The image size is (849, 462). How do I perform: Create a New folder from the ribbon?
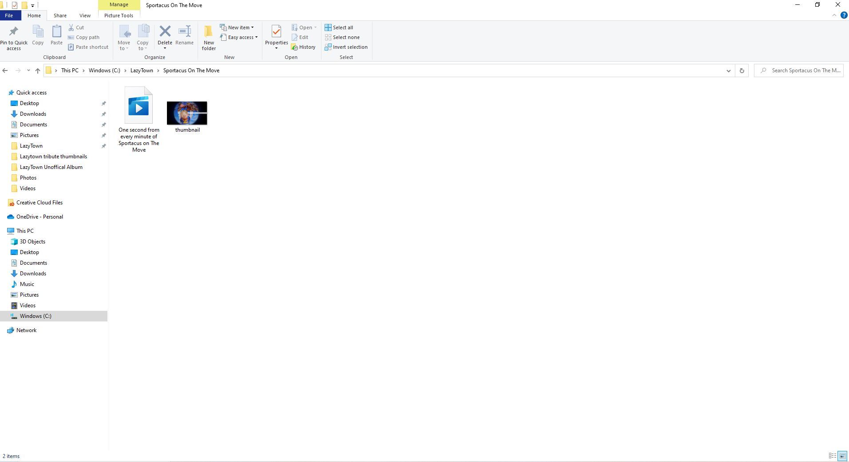(x=209, y=37)
